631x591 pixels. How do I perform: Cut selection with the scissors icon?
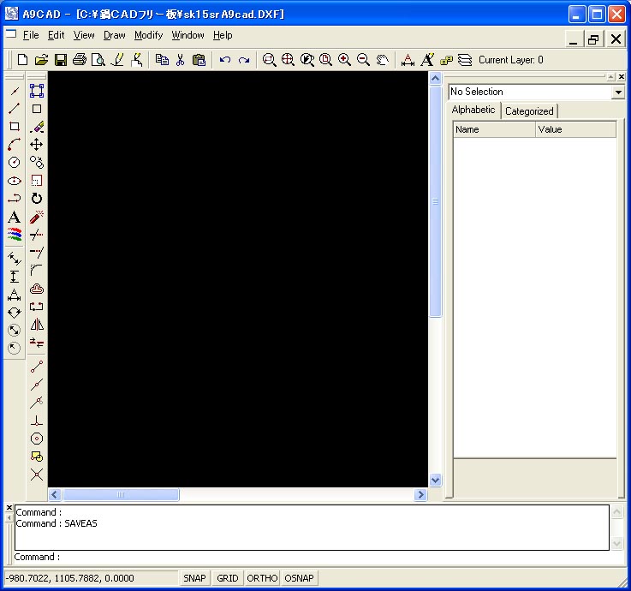[181, 60]
